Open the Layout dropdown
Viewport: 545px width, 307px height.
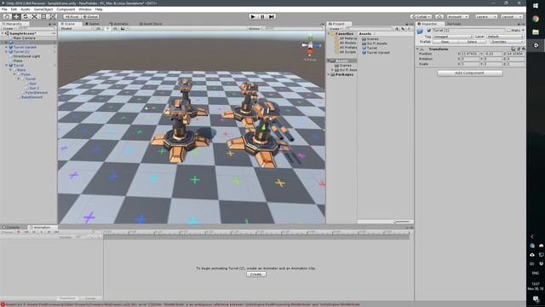click(x=511, y=17)
